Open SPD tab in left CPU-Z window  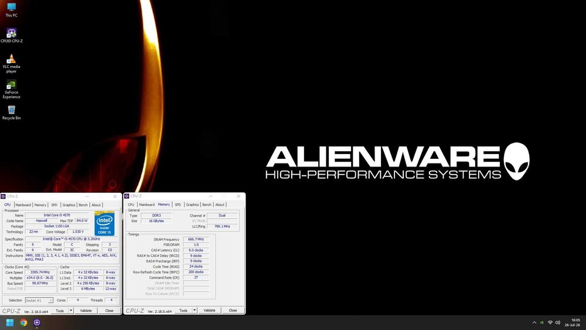54,205
